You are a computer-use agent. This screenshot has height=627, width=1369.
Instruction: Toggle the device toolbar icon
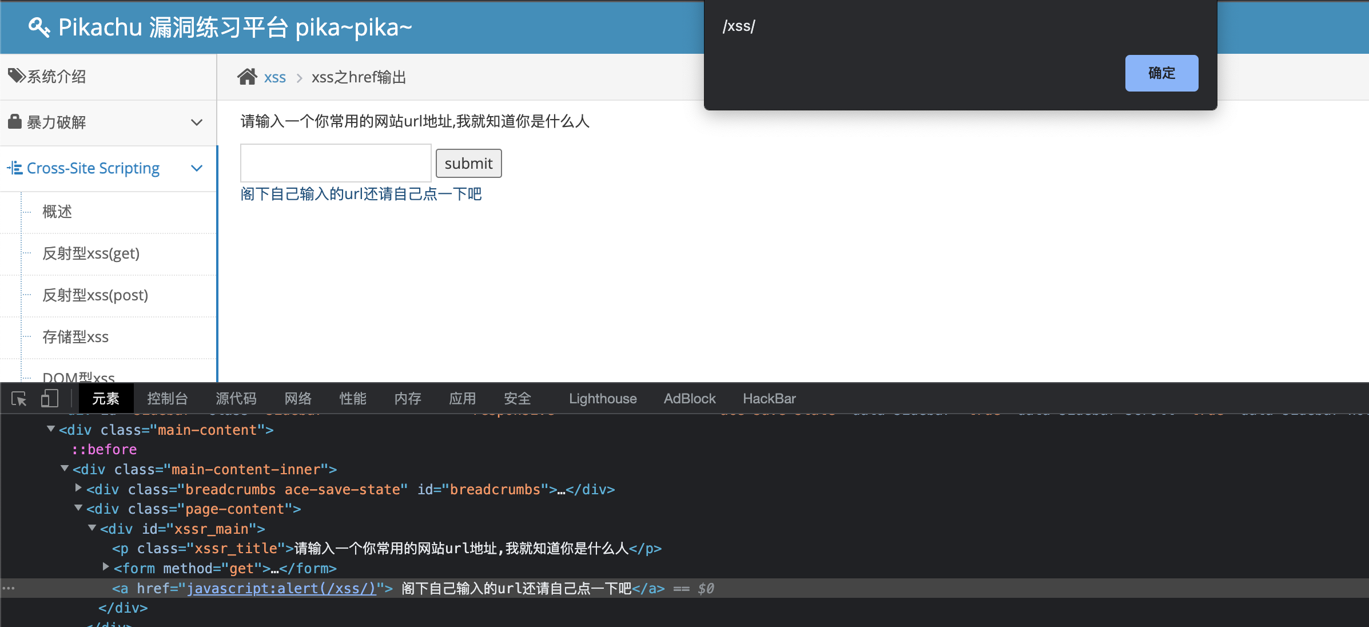(x=50, y=399)
